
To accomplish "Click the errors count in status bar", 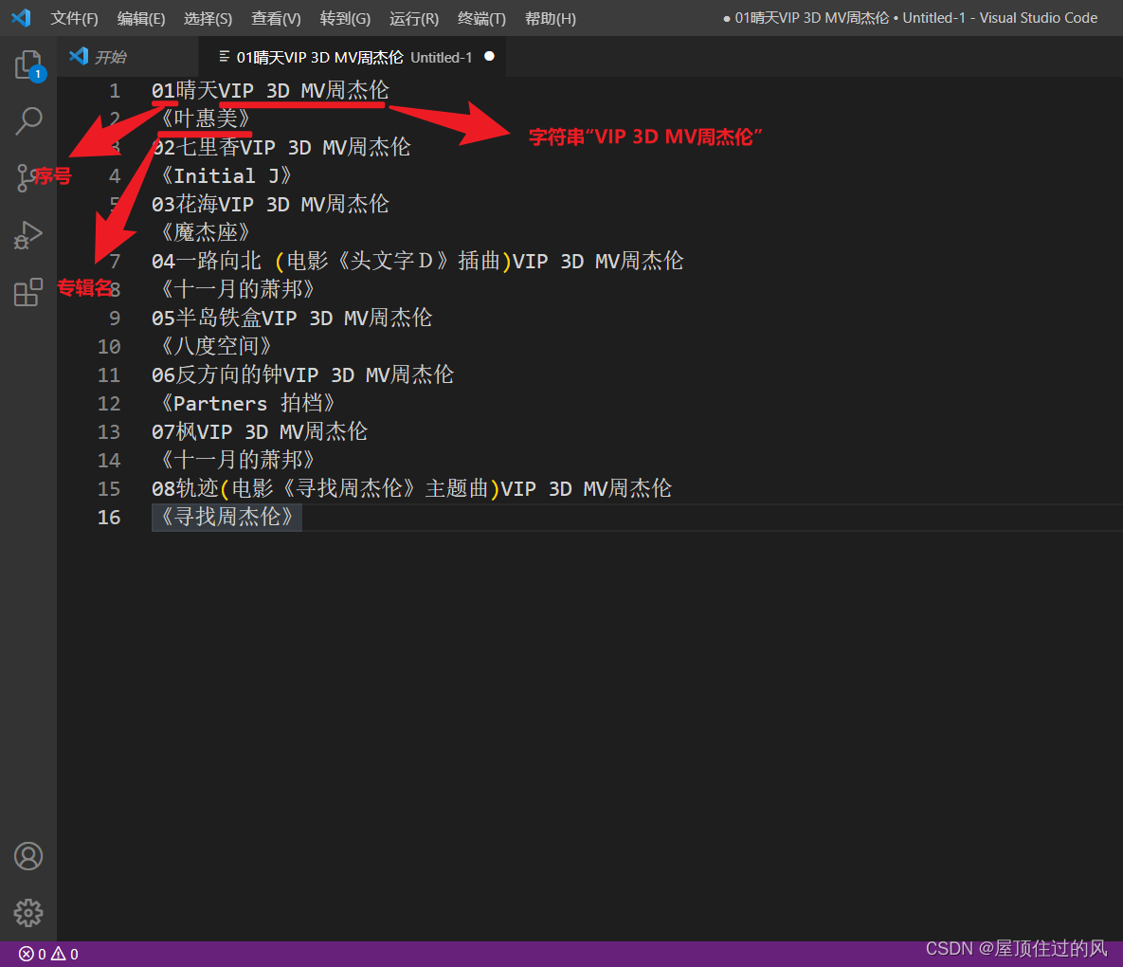I will pyautogui.click(x=32, y=954).
